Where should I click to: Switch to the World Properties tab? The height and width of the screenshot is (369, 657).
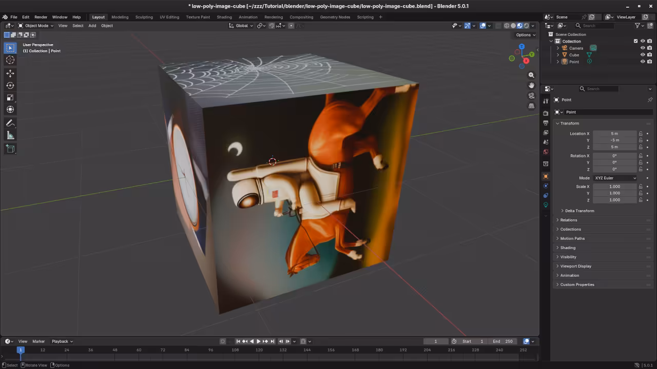[x=546, y=152]
